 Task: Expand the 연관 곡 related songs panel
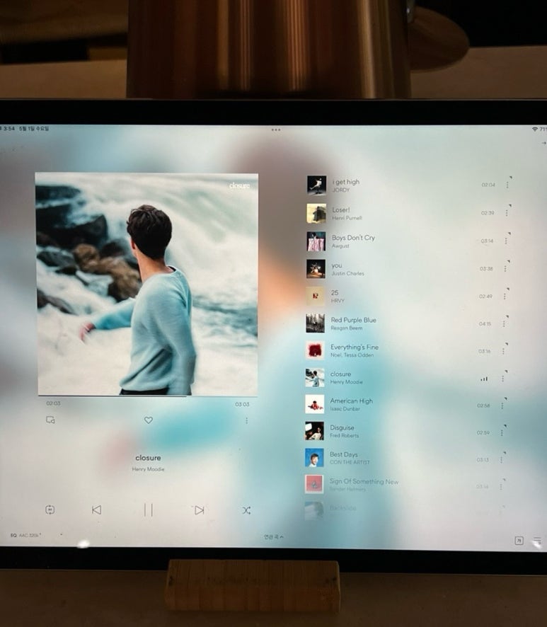(x=273, y=537)
